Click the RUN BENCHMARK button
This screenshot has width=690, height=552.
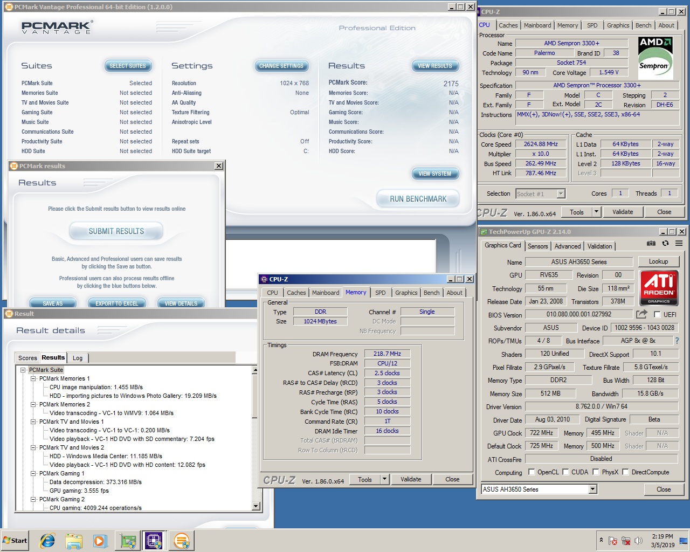tap(418, 199)
